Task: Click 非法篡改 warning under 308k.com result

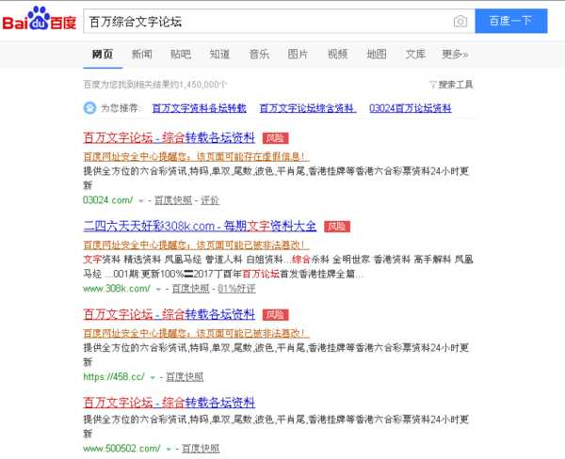Action: click(x=196, y=245)
